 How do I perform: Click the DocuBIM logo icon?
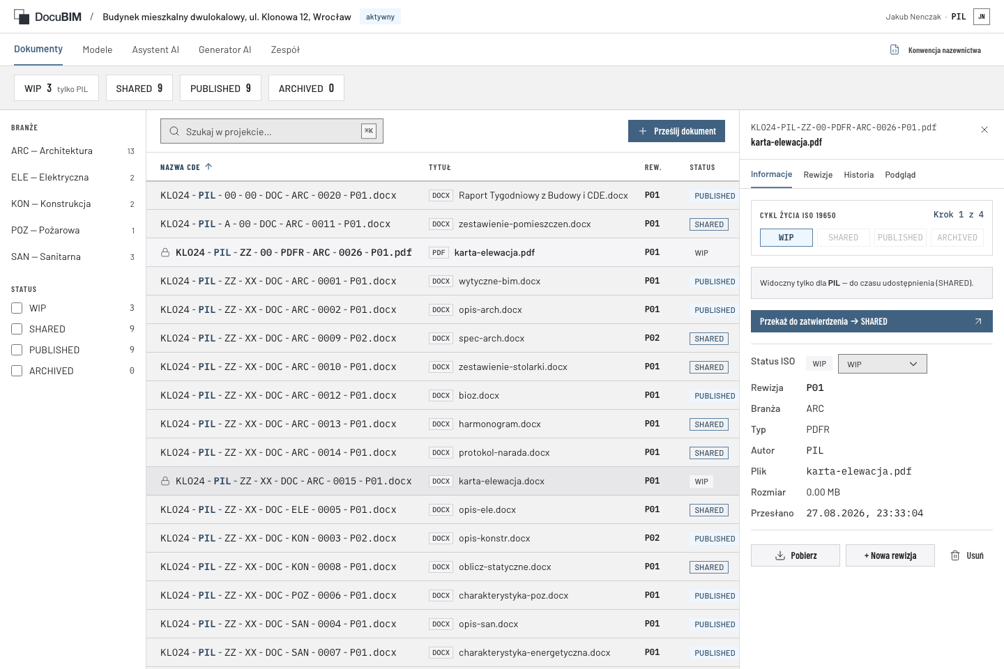[x=22, y=17]
